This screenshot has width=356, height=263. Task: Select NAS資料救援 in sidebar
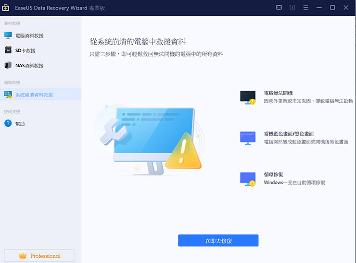click(40, 65)
